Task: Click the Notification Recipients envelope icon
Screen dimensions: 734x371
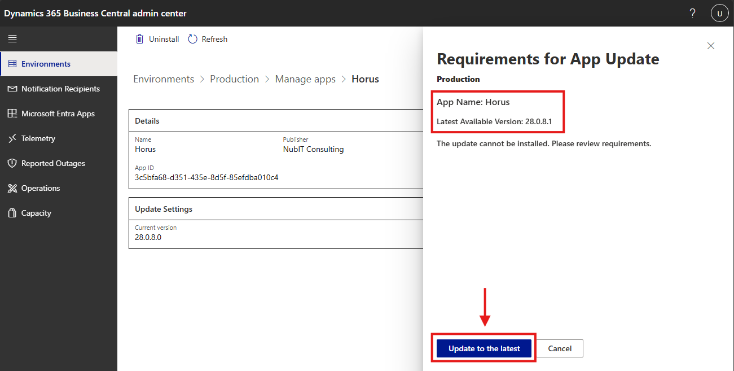Action: 12,89
